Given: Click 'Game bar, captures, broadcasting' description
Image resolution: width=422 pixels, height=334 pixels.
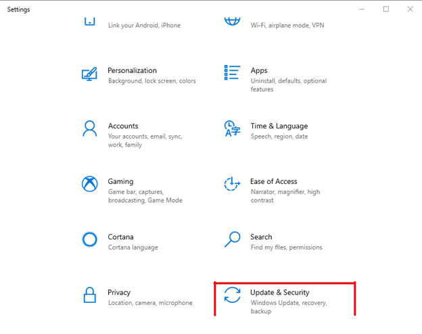Looking at the screenshot, I should pyautogui.click(x=145, y=196).
